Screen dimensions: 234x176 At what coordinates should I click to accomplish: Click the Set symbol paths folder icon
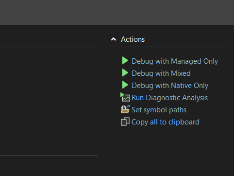(x=125, y=109)
